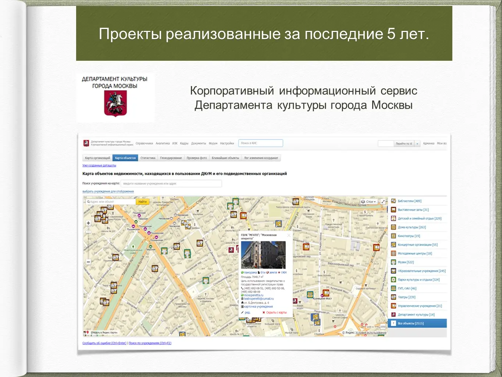502x377 pixels.
Task: Click the ред. edit link in balloon
Action: pyautogui.click(x=247, y=313)
